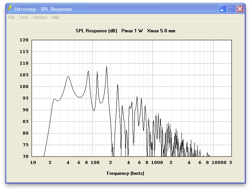251x191 pixels.
Task: Open the Help menu
Action: pyautogui.click(x=55, y=17)
